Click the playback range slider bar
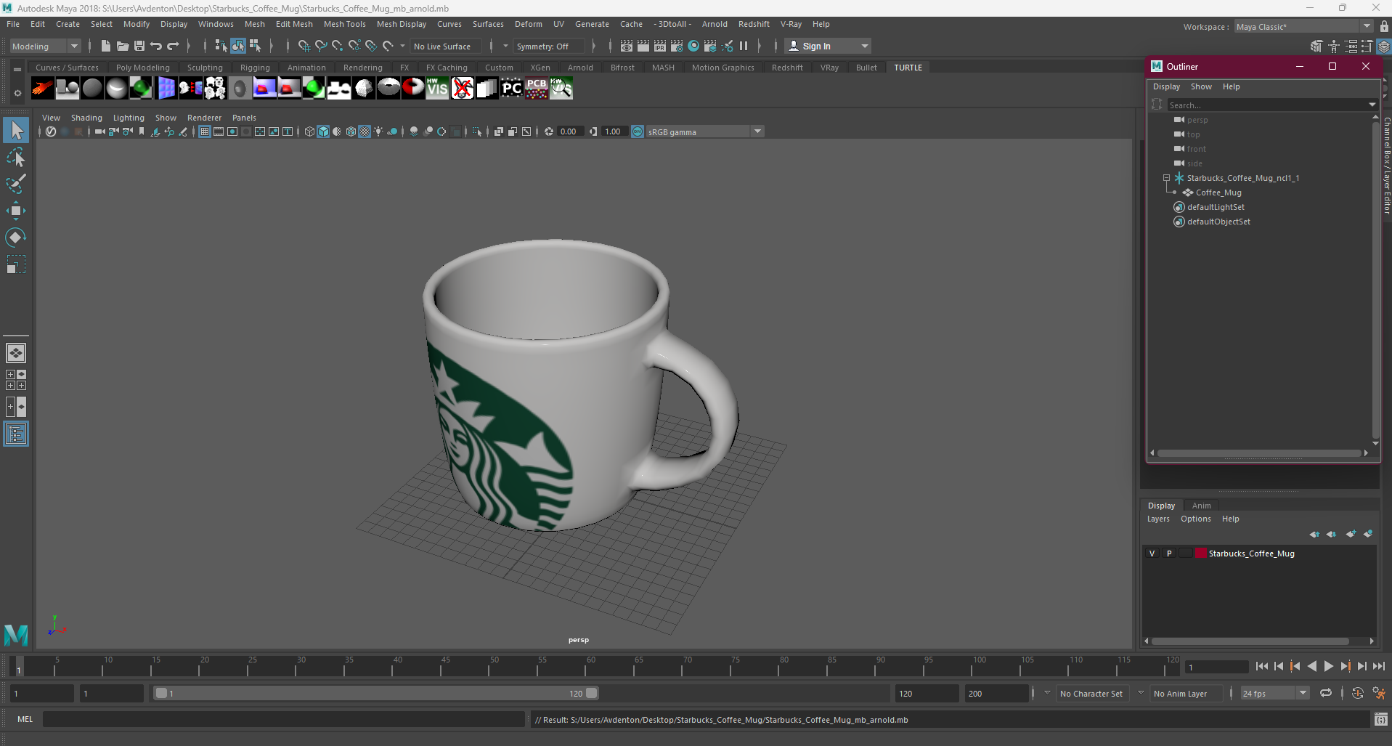This screenshot has width=1392, height=746. point(376,693)
